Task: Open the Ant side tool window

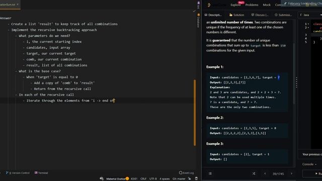Action: pyautogui.click(x=198, y=5)
